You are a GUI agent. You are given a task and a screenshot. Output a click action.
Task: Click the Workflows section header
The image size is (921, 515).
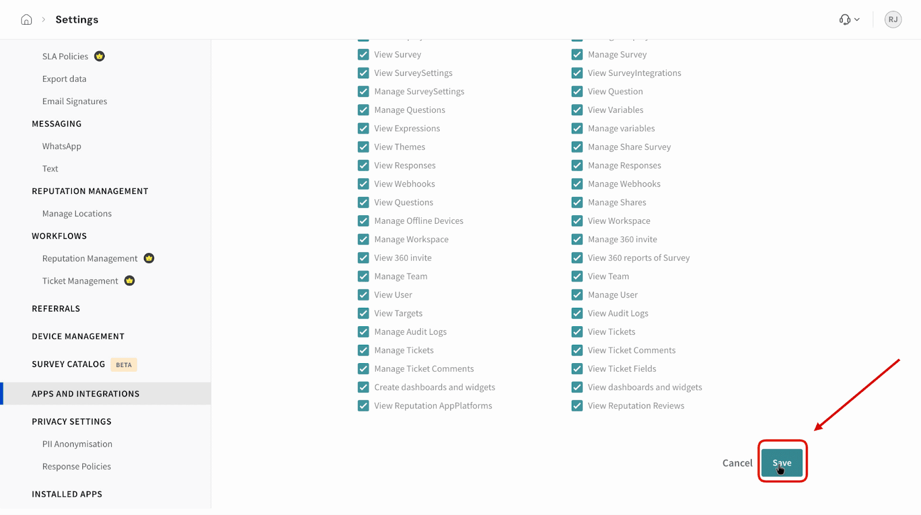click(59, 236)
